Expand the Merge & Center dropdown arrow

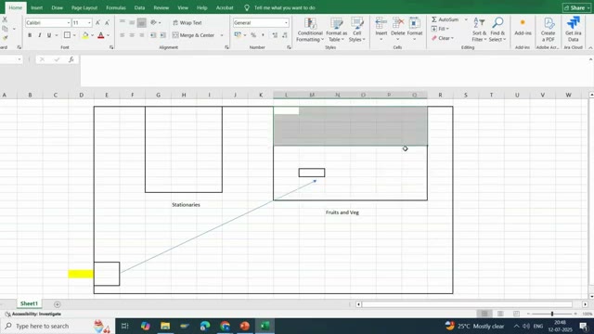pyautogui.click(x=222, y=35)
